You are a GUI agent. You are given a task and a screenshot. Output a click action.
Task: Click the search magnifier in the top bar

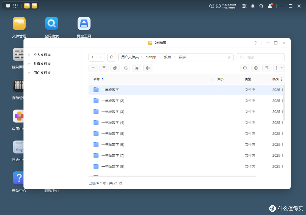point(261,6)
